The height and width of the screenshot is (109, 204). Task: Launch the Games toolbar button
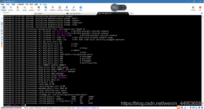click(x=24, y=9)
